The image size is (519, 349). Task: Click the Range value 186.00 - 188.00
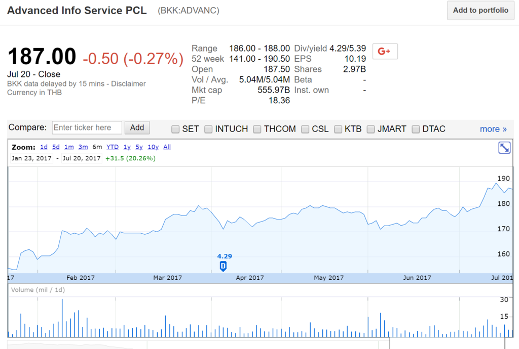pos(259,49)
